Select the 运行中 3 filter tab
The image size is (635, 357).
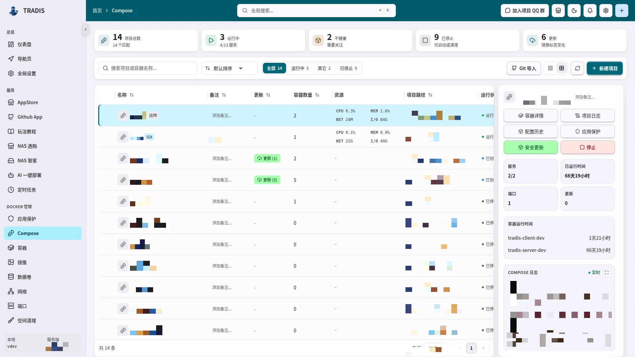click(x=300, y=68)
